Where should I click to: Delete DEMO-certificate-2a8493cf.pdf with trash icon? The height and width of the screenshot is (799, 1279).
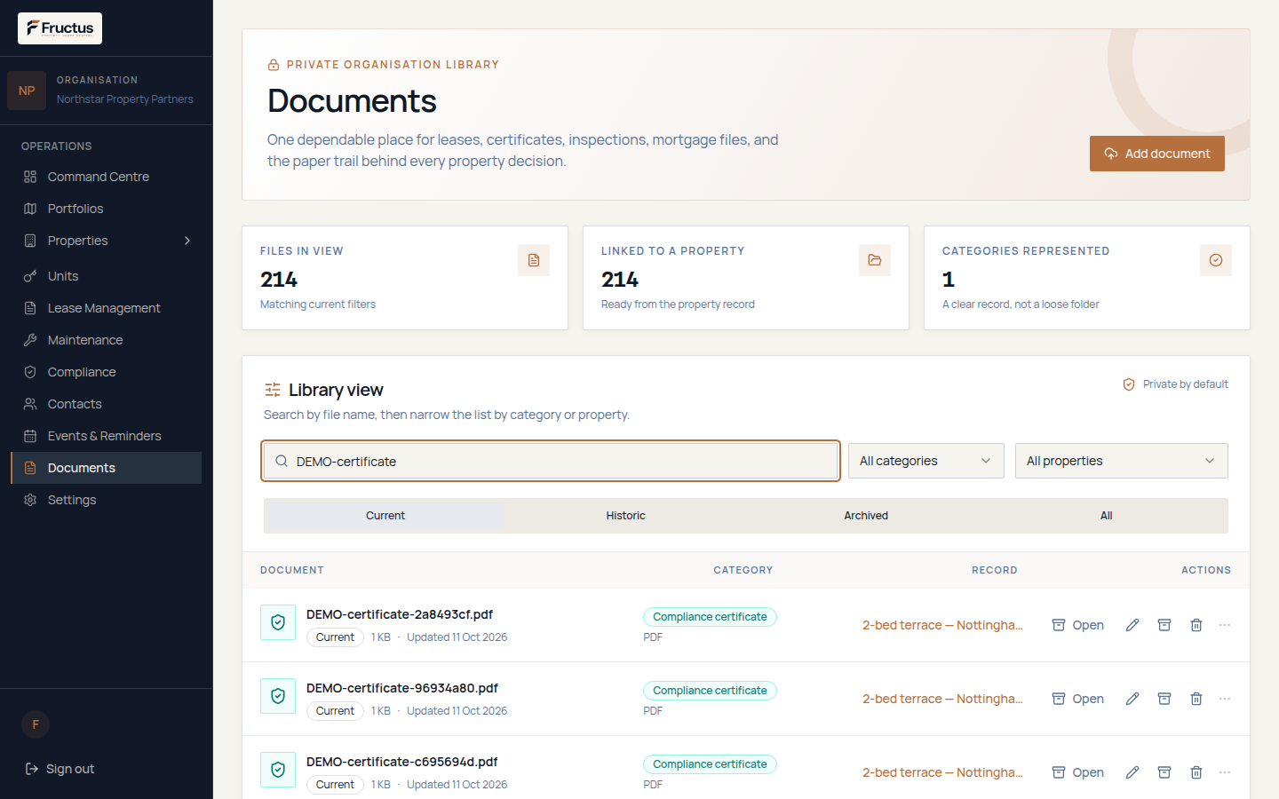pos(1196,625)
